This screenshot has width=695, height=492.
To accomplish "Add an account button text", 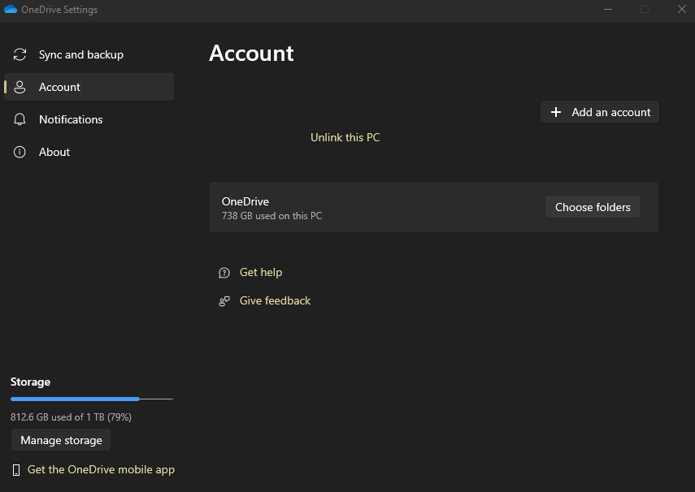I will (610, 112).
